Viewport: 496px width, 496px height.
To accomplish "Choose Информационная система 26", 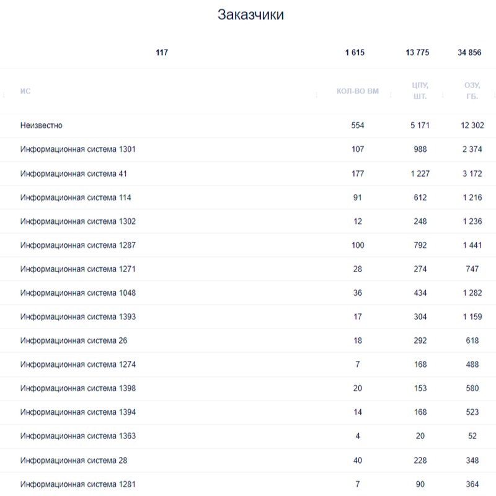I will click(x=74, y=340).
